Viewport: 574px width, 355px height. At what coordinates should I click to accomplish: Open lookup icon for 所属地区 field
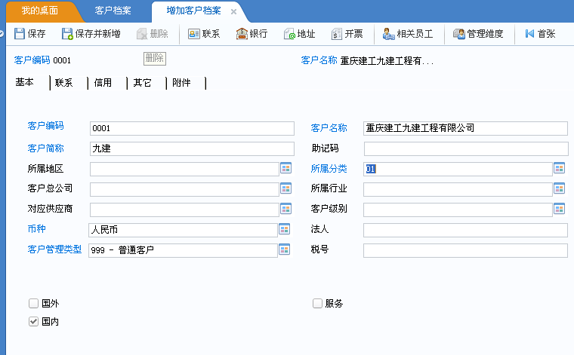coord(286,168)
